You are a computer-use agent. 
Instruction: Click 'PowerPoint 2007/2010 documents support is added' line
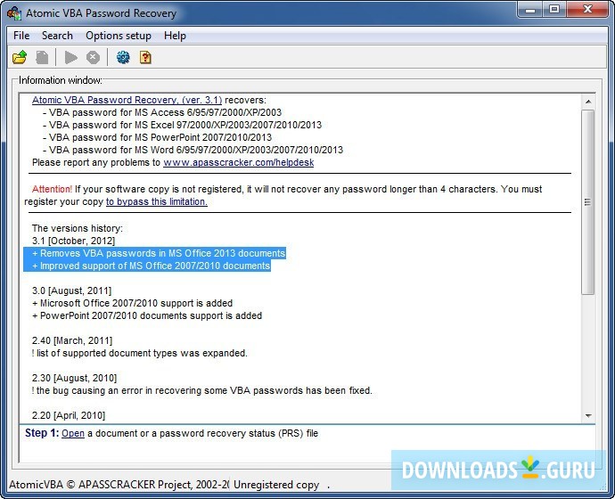pyautogui.click(x=147, y=315)
